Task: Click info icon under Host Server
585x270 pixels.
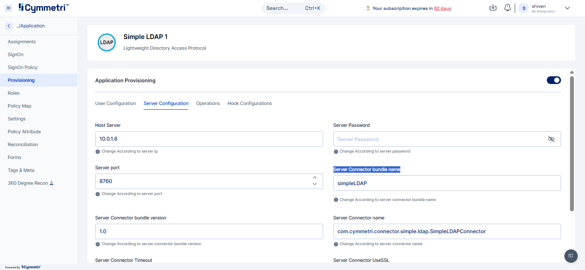Action: (98, 152)
